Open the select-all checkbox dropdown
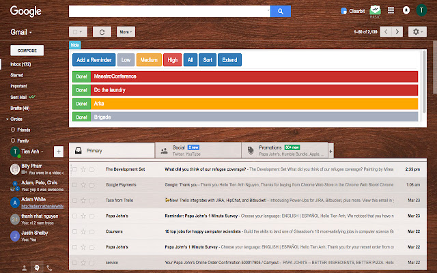 pyautogui.click(x=78, y=32)
